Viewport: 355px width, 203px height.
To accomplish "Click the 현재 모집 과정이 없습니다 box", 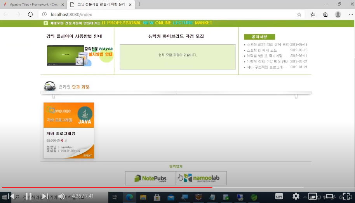I will coord(178,57).
